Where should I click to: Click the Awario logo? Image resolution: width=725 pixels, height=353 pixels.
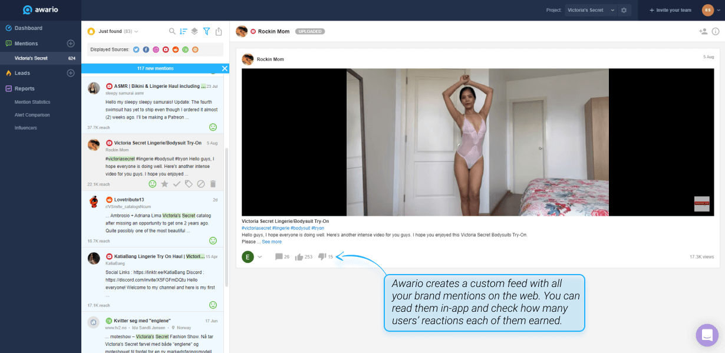point(41,10)
